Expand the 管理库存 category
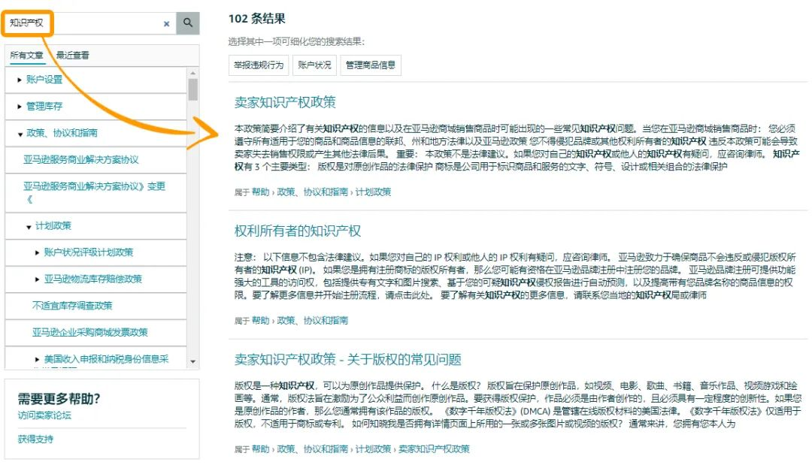The height and width of the screenshot is (465, 812). coord(20,107)
